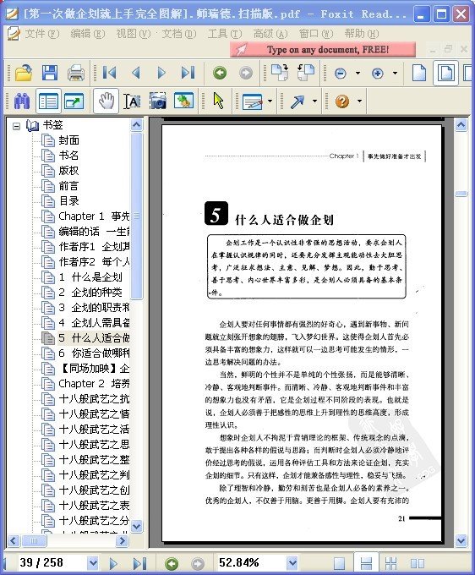Print the document with the printer icon

coord(76,73)
